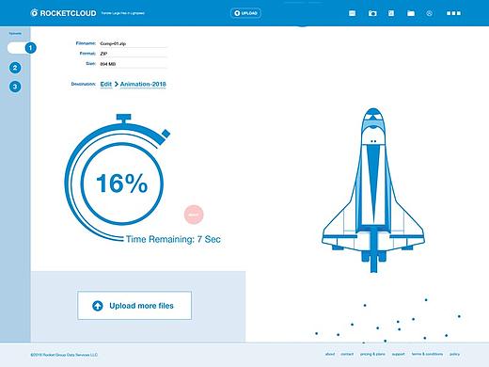Viewport: 489px width, 367px height.
Task: Open the documents icon in header
Action: (391, 13)
